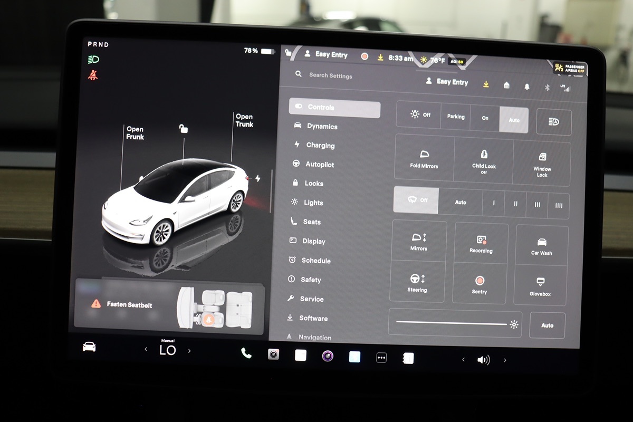Increase temperature with right chevron
The height and width of the screenshot is (422, 633).
pos(189,350)
